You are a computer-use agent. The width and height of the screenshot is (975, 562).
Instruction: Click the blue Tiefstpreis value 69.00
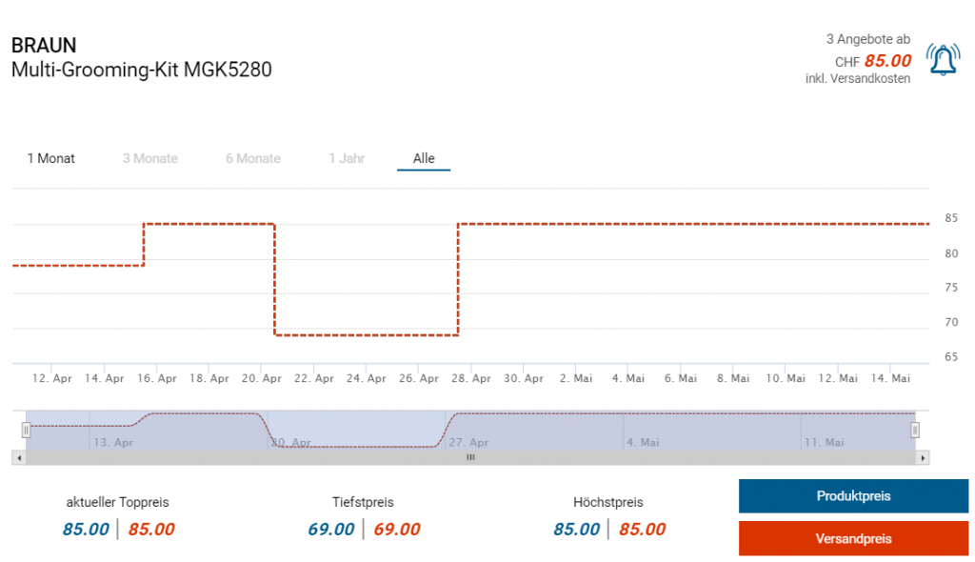click(x=330, y=530)
